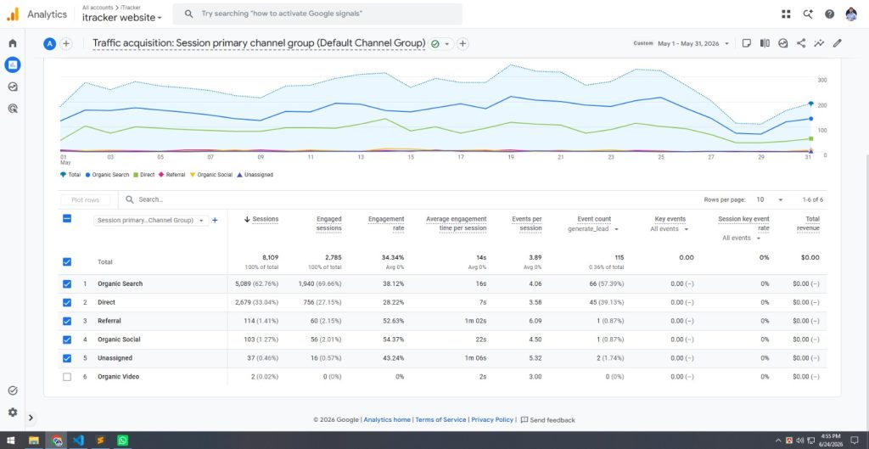Image resolution: width=869 pixels, height=449 pixels.
Task: Sort by Engaged sessions column
Action: click(328, 223)
